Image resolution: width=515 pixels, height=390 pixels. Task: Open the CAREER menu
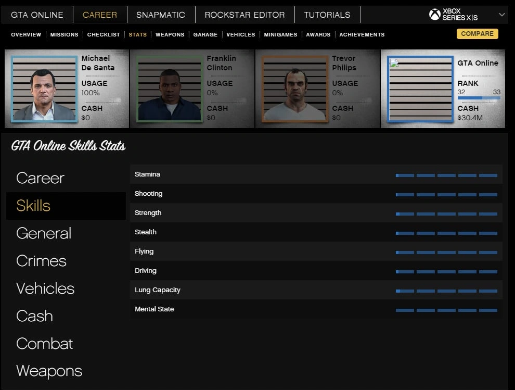click(100, 15)
